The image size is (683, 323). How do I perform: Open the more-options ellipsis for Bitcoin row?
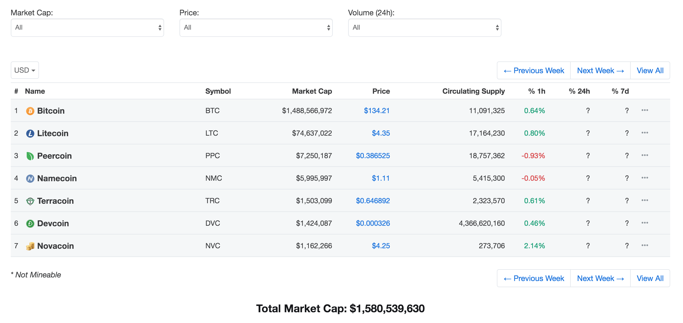point(645,110)
